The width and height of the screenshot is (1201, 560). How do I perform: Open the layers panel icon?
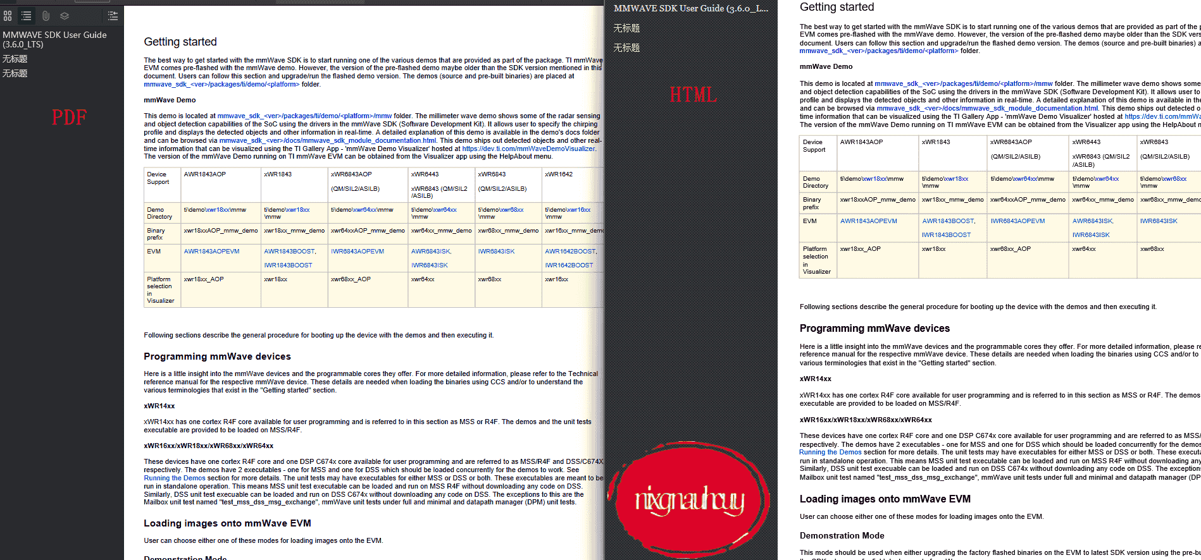coord(65,16)
